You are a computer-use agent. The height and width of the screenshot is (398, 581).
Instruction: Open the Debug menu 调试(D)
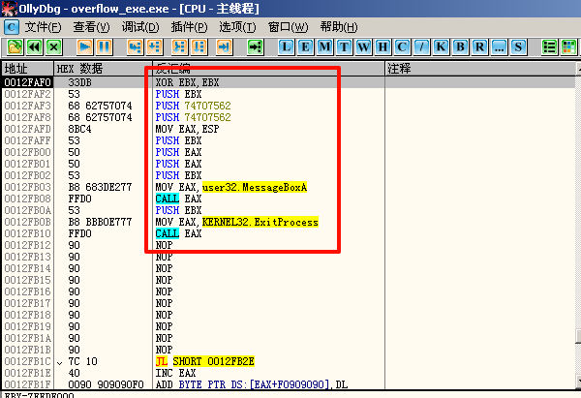click(140, 27)
